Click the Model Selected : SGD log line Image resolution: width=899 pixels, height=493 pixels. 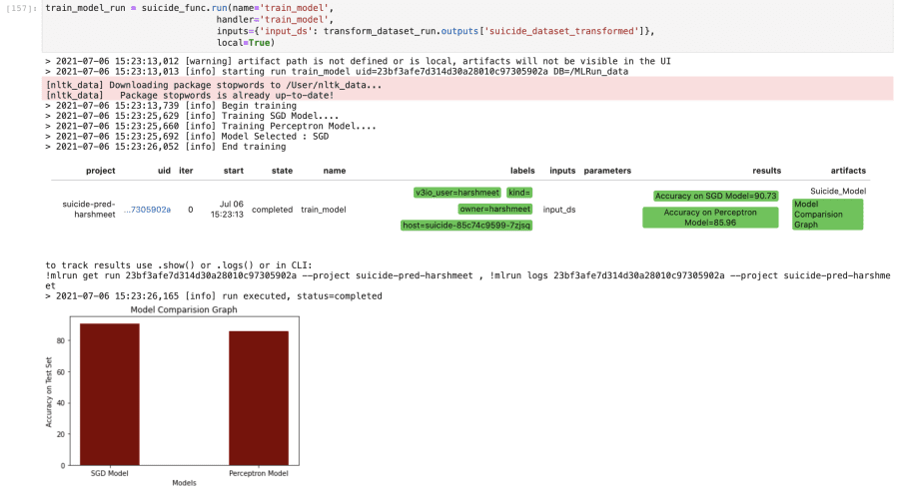click(x=188, y=137)
